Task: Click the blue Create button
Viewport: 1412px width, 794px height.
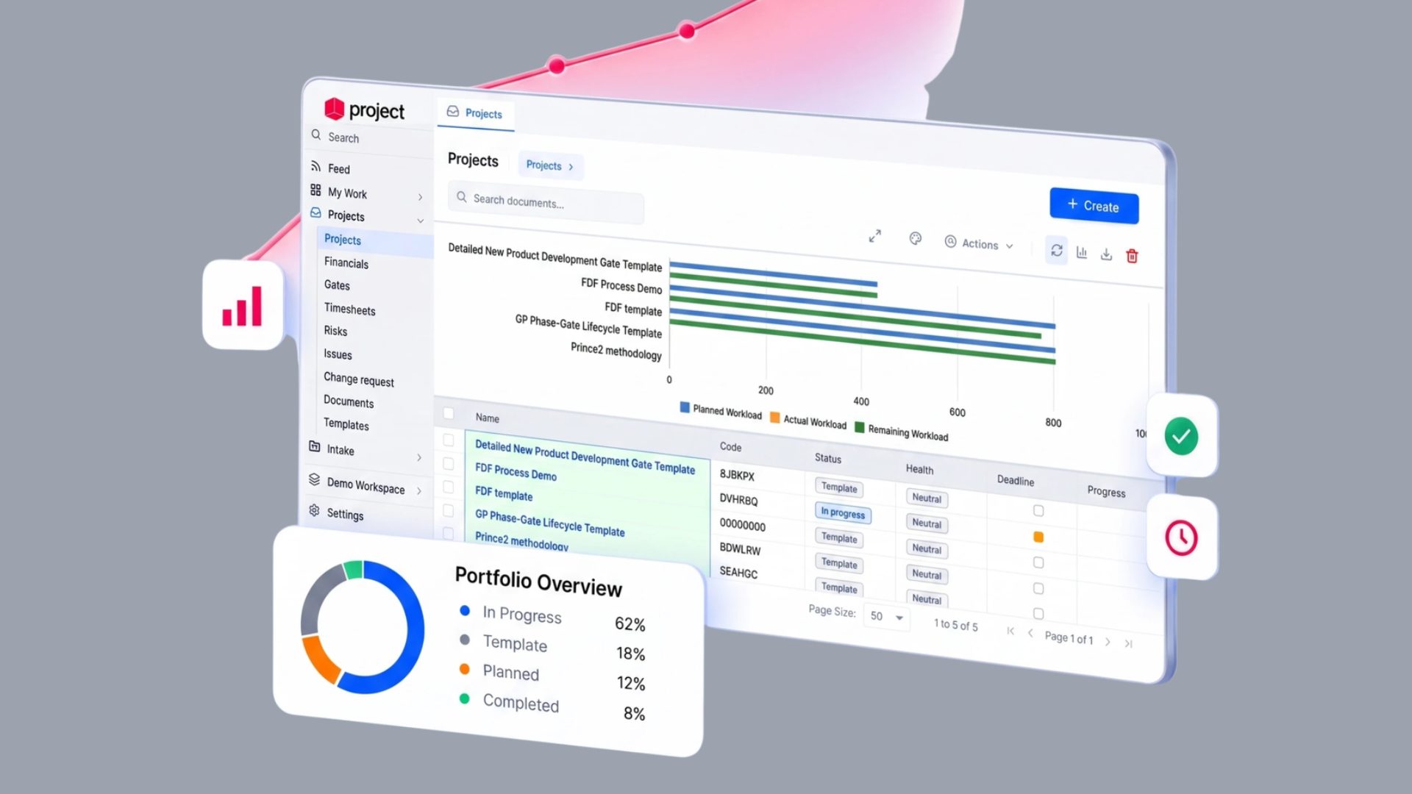Action: tap(1094, 206)
